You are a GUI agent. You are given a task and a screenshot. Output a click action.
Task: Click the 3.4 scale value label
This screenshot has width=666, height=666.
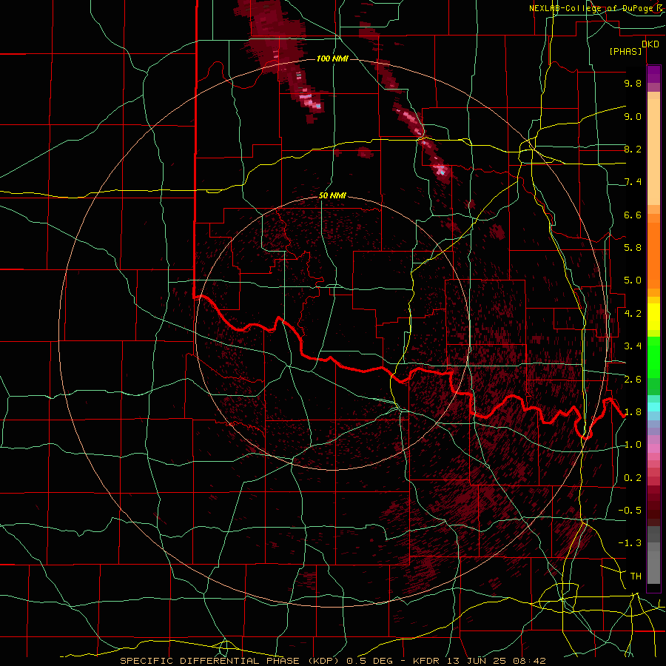pyautogui.click(x=633, y=346)
